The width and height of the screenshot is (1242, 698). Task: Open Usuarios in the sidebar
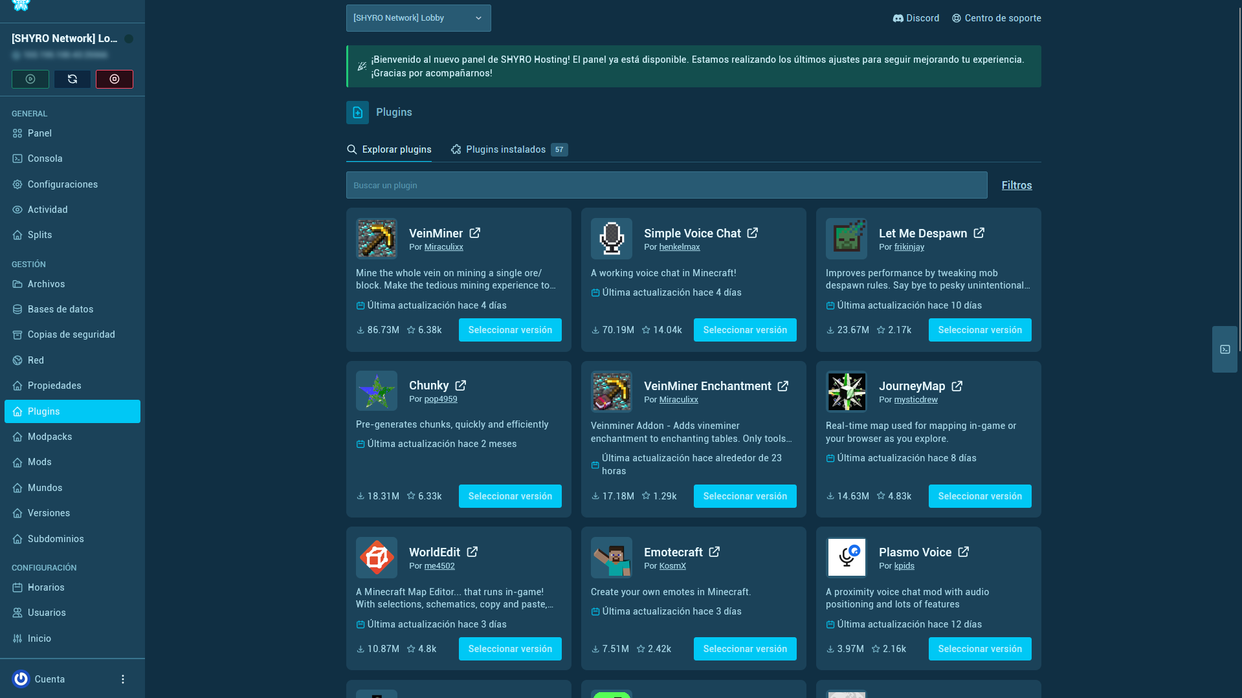[72, 613]
